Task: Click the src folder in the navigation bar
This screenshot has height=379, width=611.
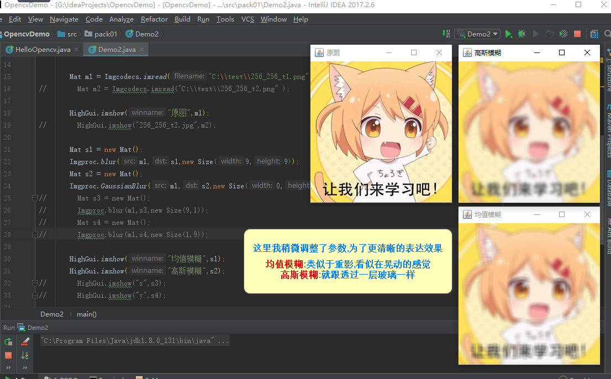Action: click(x=67, y=34)
